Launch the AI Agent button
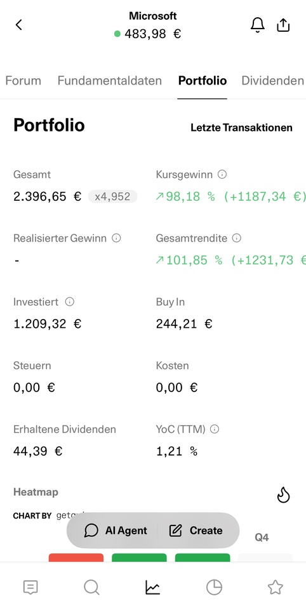This screenshot has width=306, height=610. click(x=116, y=531)
